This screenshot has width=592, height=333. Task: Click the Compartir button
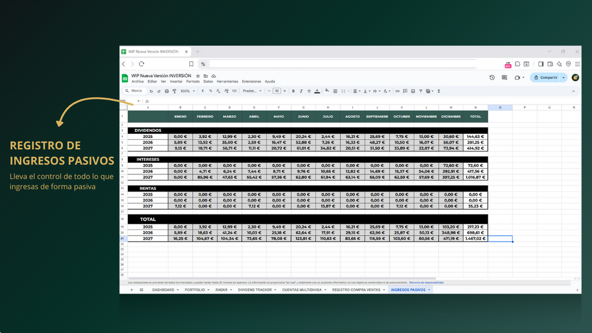click(545, 77)
